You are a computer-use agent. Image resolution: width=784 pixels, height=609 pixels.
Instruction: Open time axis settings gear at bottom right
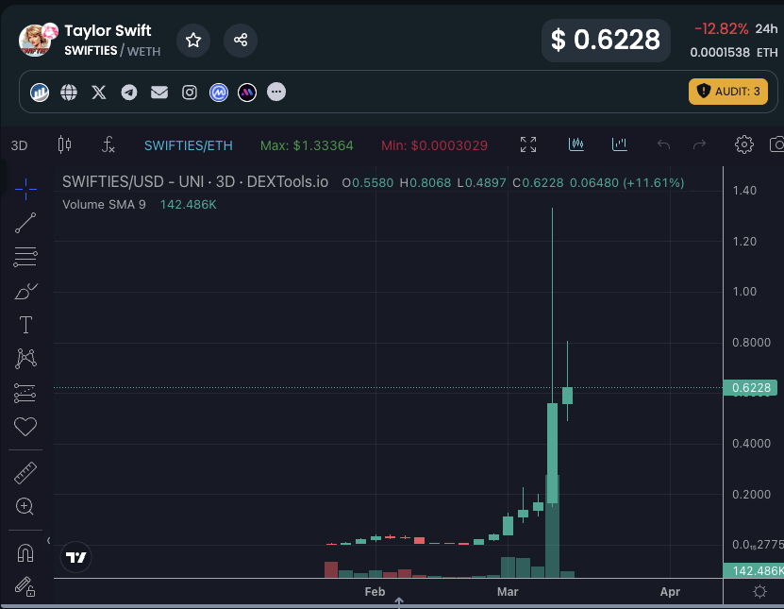coord(759,591)
